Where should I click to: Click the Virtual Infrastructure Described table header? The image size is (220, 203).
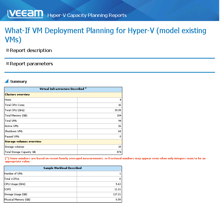(63, 89)
